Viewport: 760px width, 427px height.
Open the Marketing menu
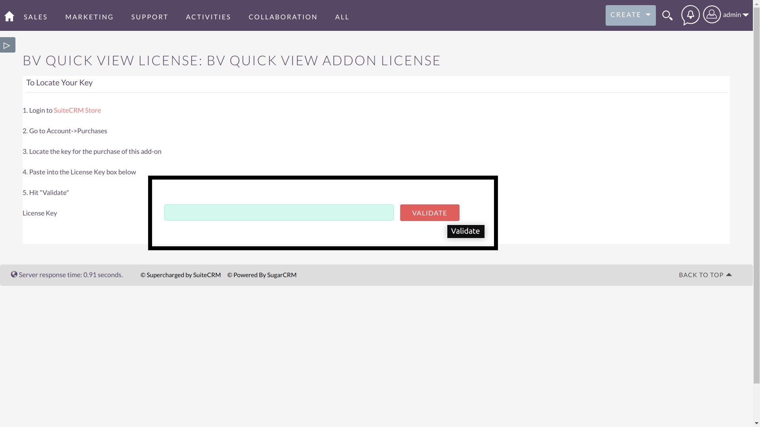[89, 17]
